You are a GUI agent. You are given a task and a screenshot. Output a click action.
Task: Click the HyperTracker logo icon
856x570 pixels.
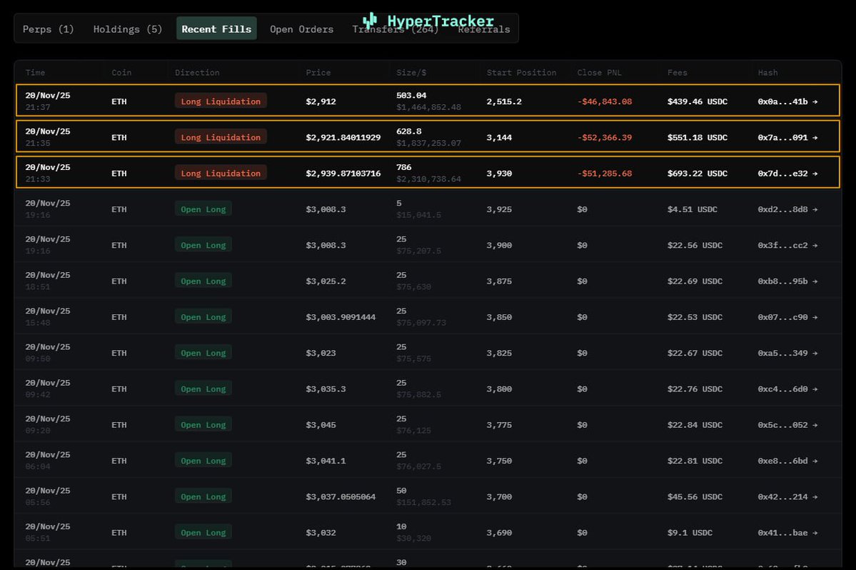point(370,20)
